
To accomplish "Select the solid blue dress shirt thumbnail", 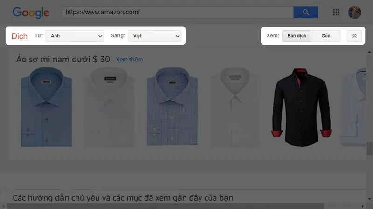I will (x=46, y=107).
